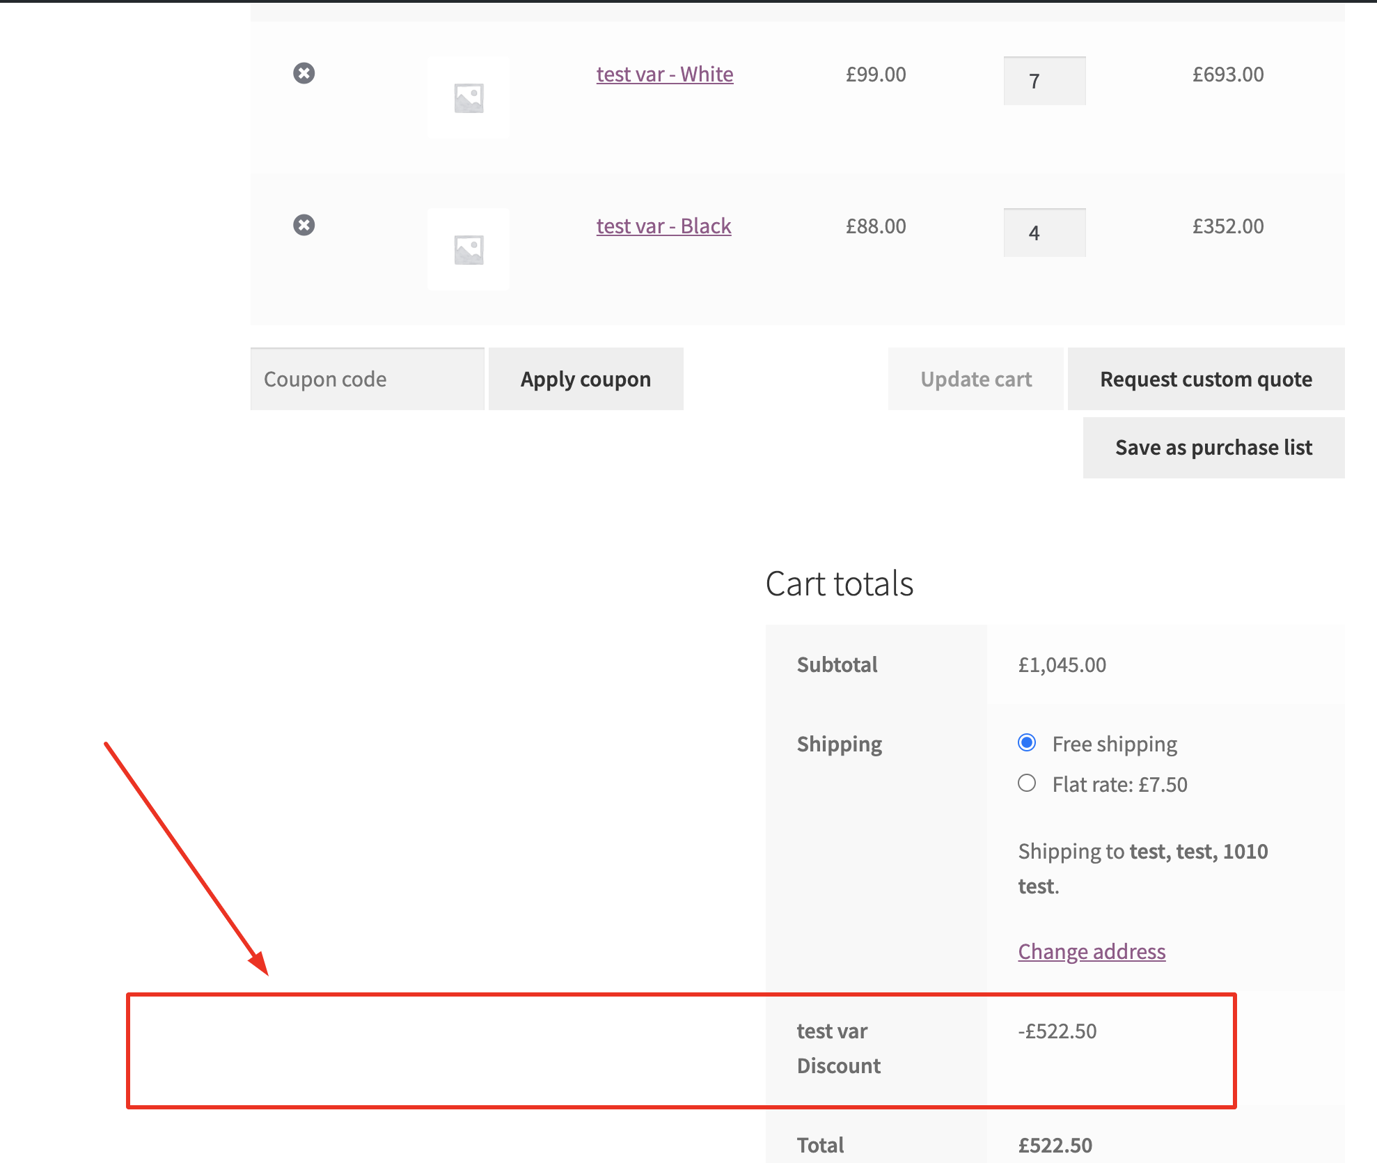Open the test var - Black product link
This screenshot has width=1377, height=1163.
(x=663, y=226)
